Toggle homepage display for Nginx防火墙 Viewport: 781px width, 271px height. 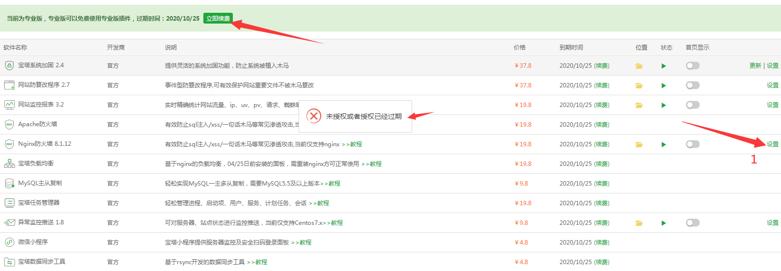click(x=693, y=144)
